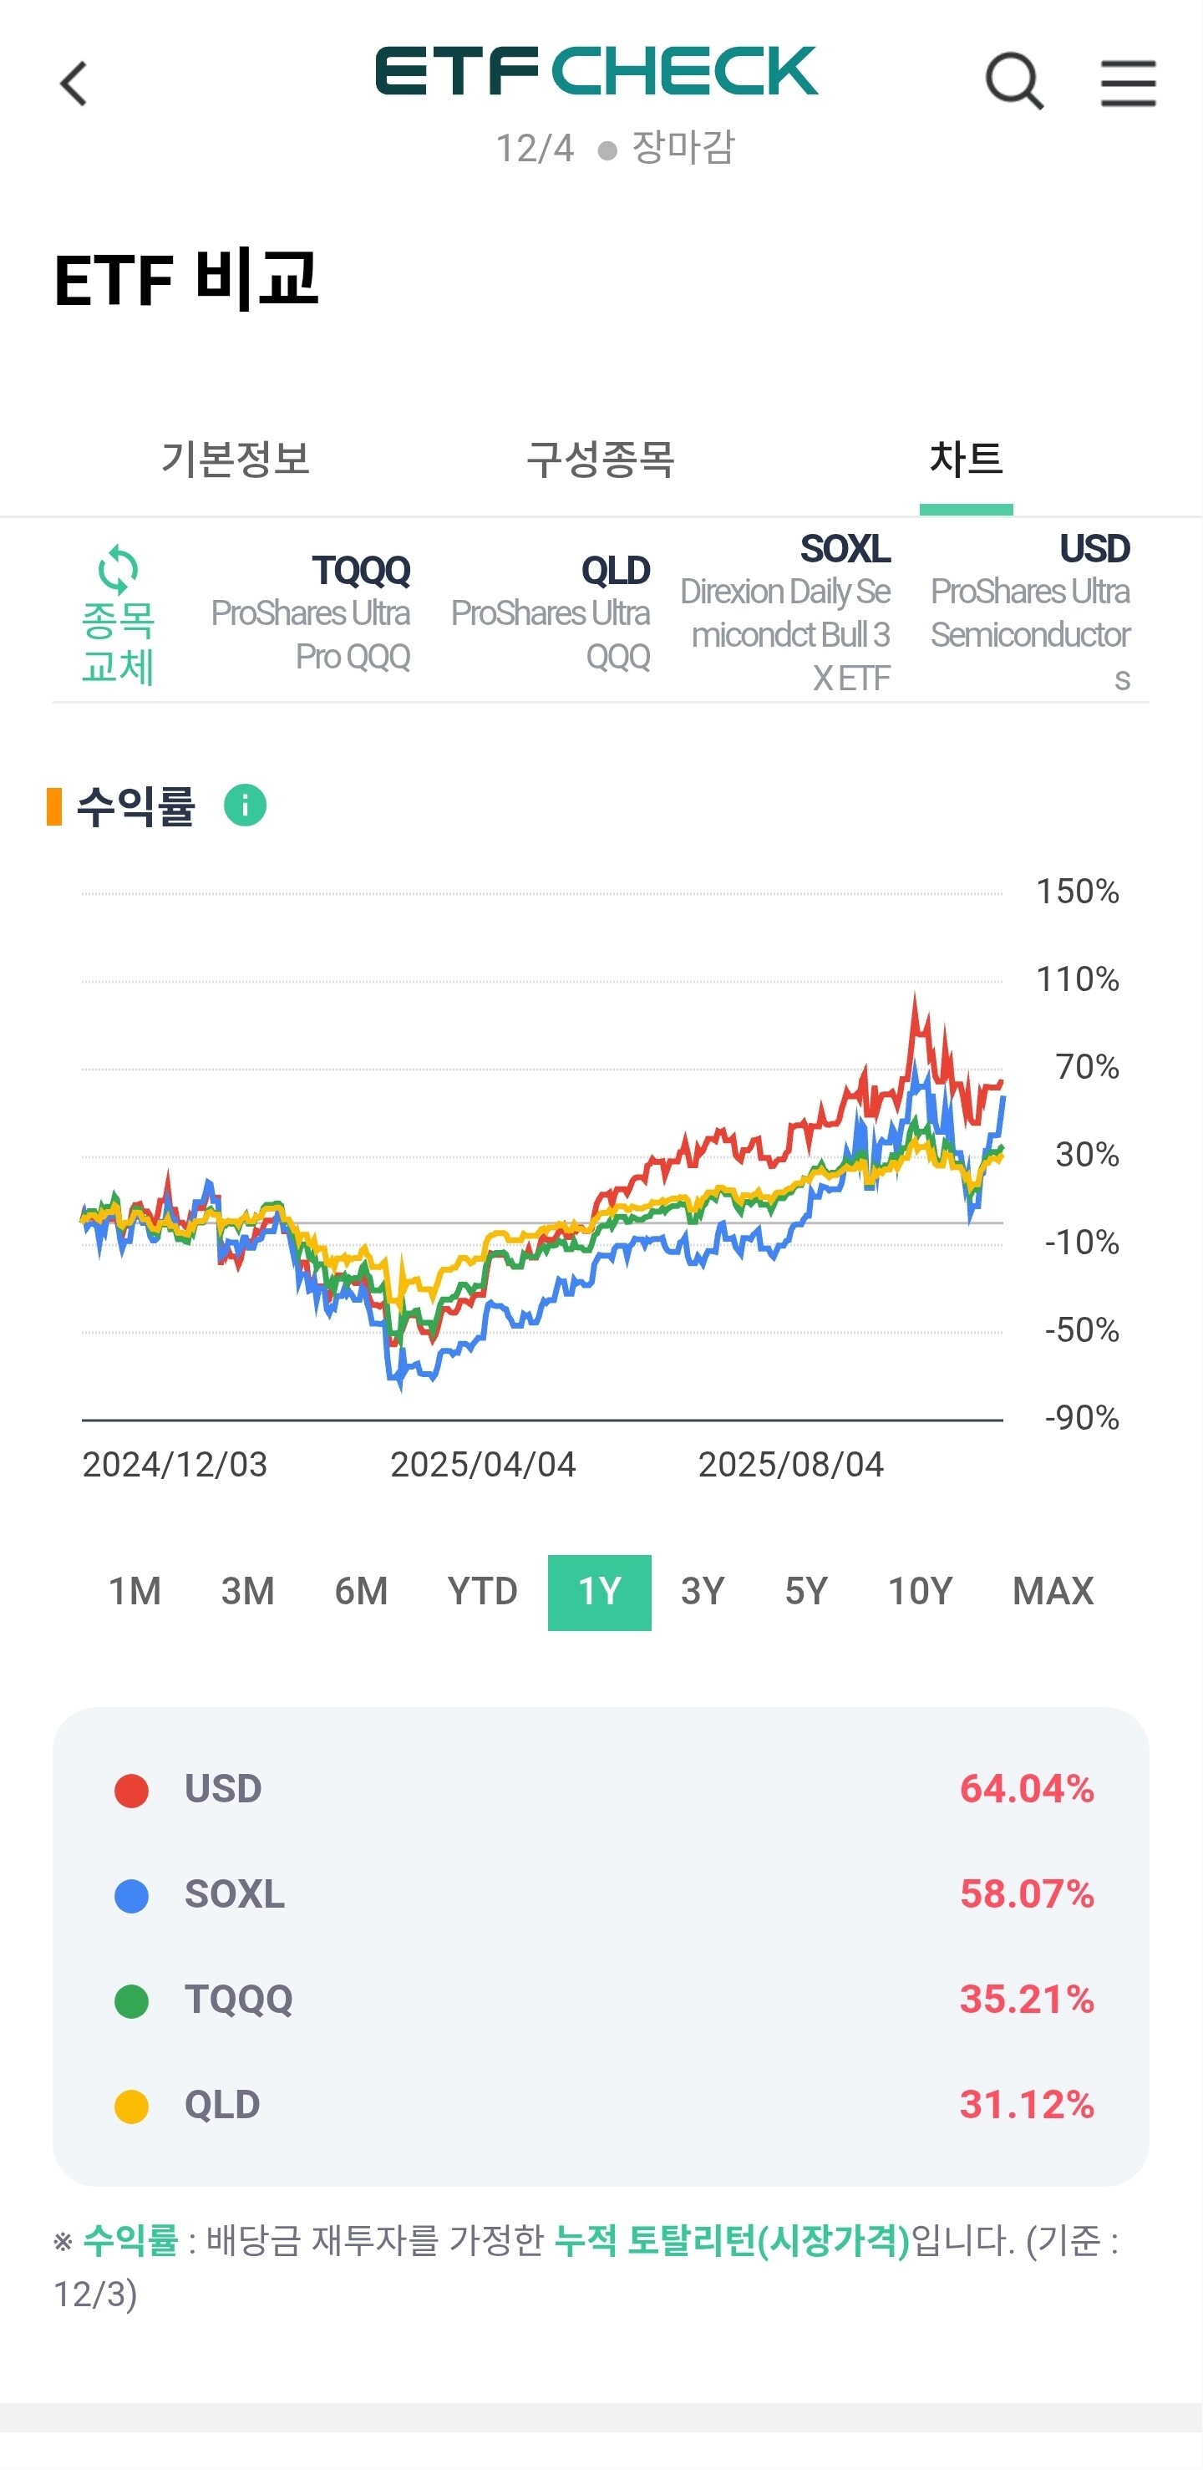Tap the 종목 교체 swap icon

pos(118,613)
